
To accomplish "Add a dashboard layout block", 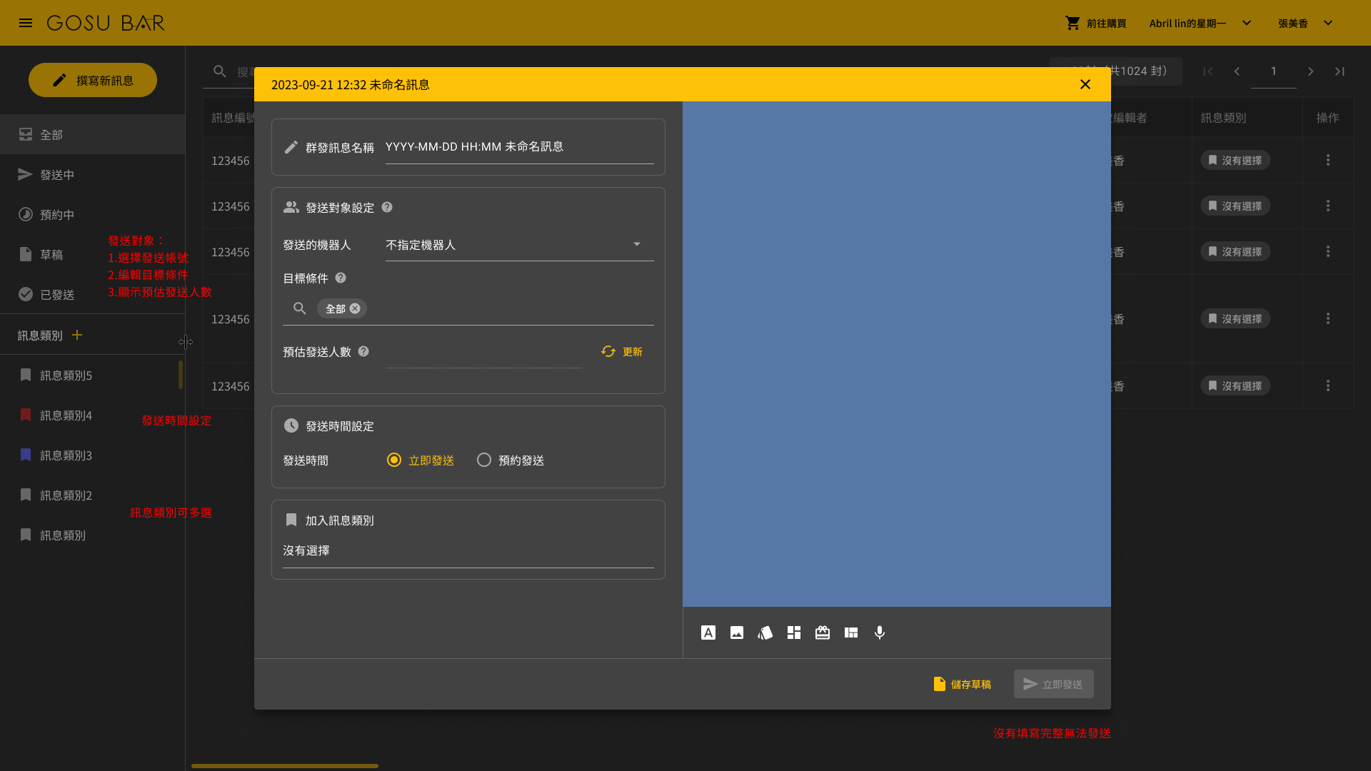I will pyautogui.click(x=794, y=633).
